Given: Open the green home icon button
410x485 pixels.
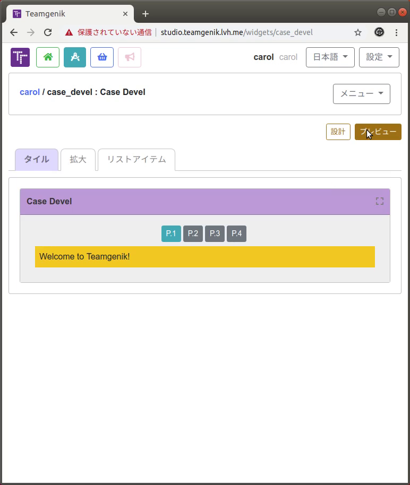Looking at the screenshot, I should click(x=48, y=57).
